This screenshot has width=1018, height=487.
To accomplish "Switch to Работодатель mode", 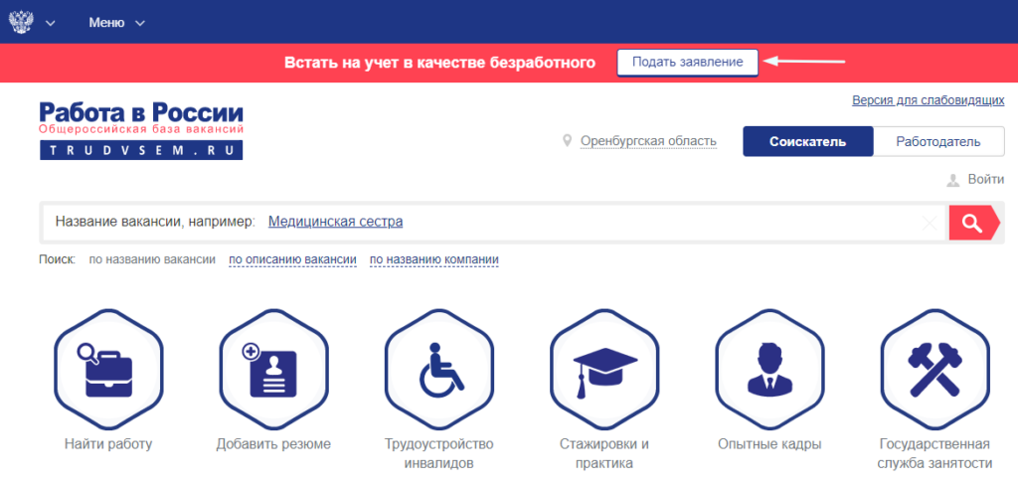I will coord(938,141).
